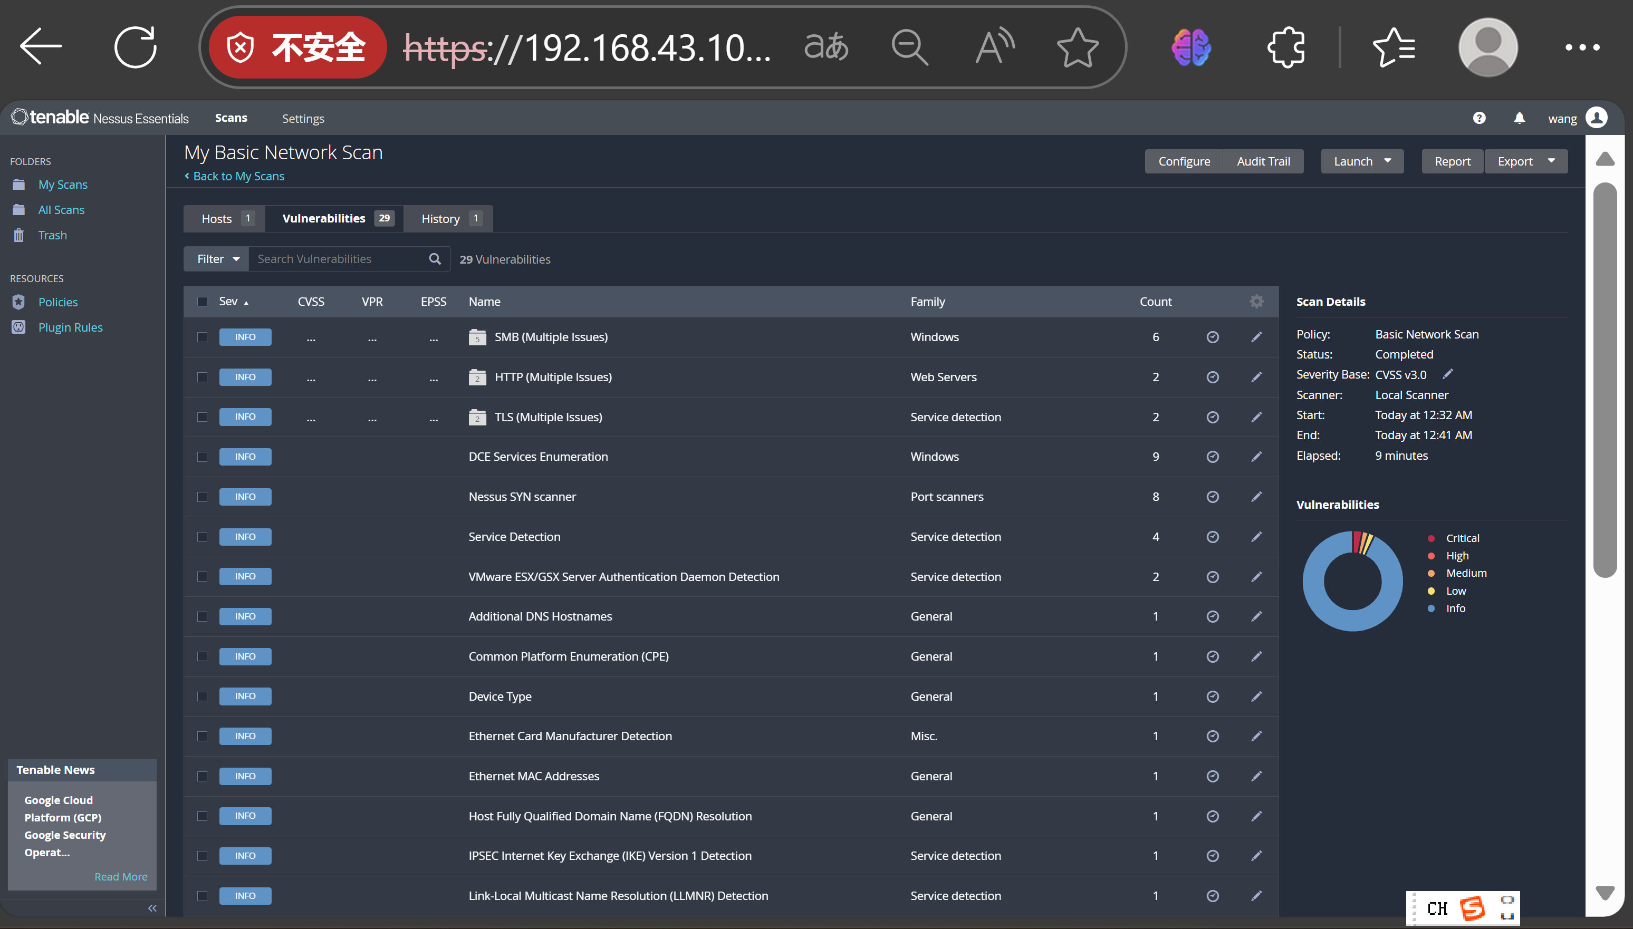This screenshot has width=1633, height=929.
Task: Click browser refresh icon
Action: pyautogui.click(x=135, y=46)
